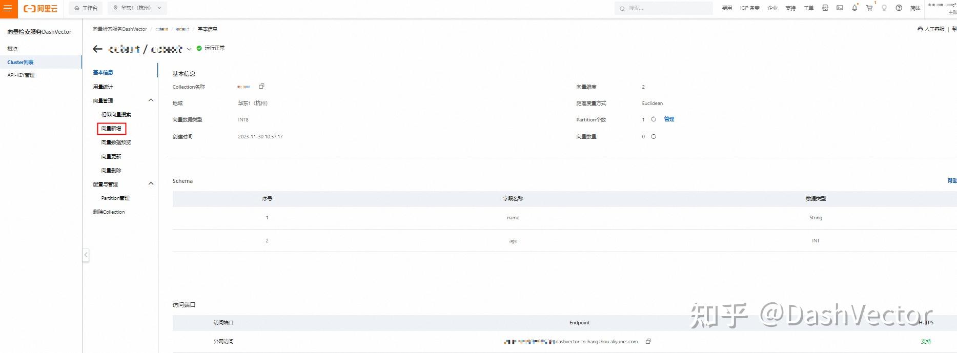
Task: Open API-KEY管理 in sidebar
Action: click(21, 75)
